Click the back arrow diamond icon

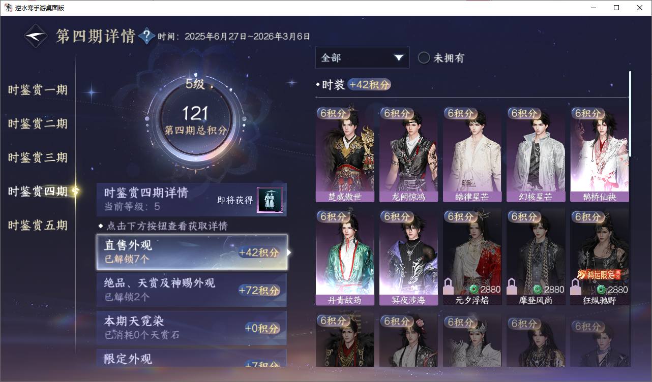coord(36,36)
